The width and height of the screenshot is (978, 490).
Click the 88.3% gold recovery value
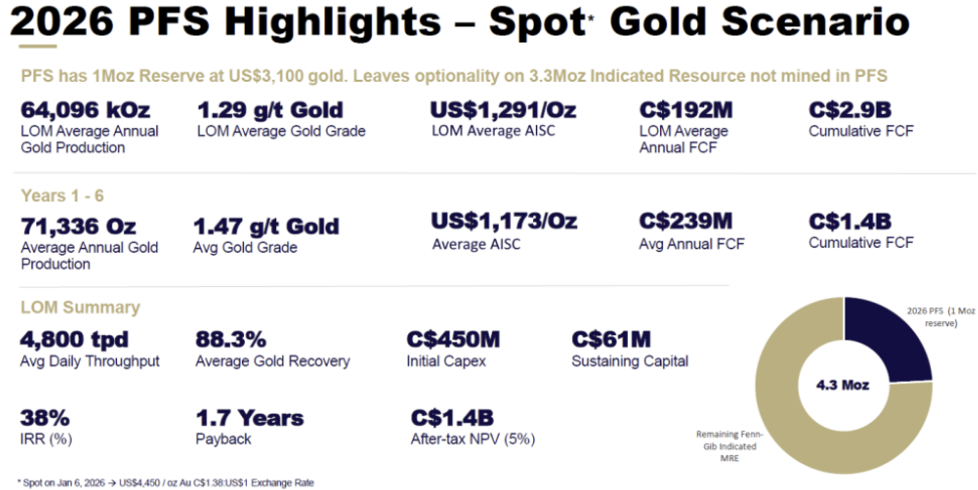[231, 339]
